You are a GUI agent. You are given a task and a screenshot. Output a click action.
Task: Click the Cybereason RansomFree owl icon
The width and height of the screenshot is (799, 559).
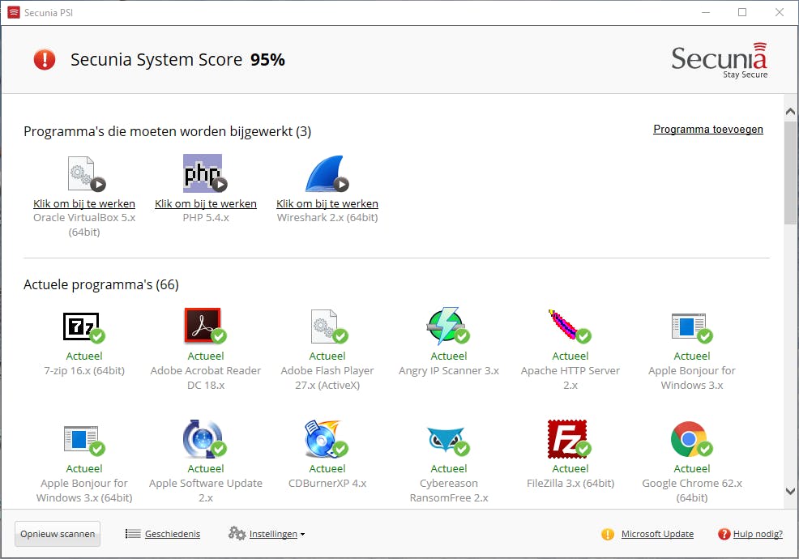tap(446, 439)
